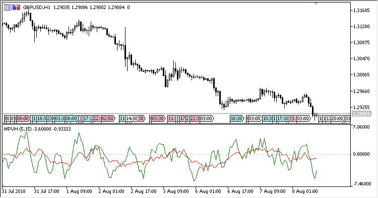This screenshot has width=378, height=198.
Task: Open the Depth of Market table icon
Action: 8,8
